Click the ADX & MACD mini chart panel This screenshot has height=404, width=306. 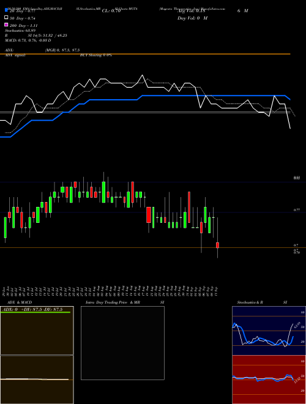[37, 355]
